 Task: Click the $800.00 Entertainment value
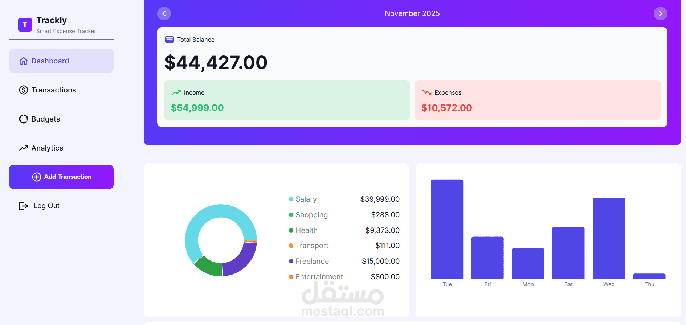coord(385,277)
